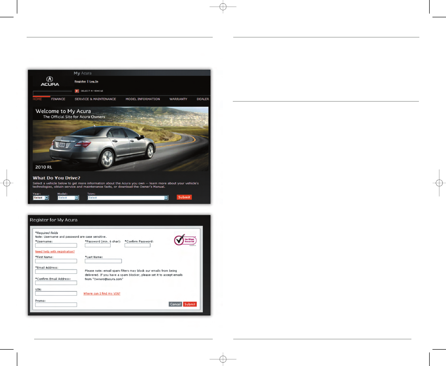
Task: Expand the Model dropdown
Action: coord(68,198)
